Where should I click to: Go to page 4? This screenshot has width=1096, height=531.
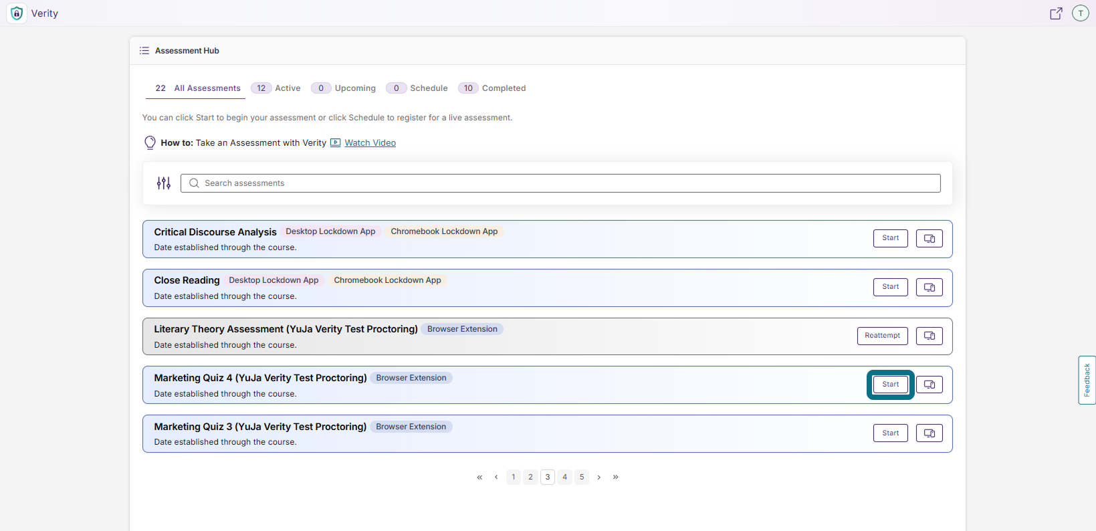565,477
